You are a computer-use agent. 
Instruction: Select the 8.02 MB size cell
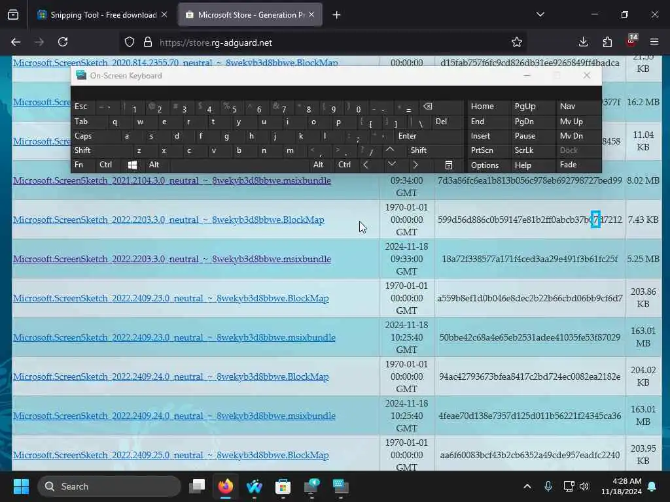(643, 180)
